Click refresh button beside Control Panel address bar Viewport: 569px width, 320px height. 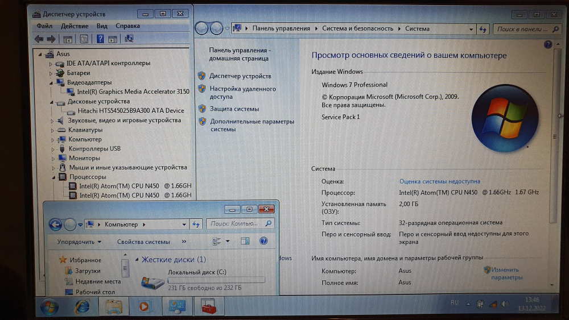[x=483, y=29]
